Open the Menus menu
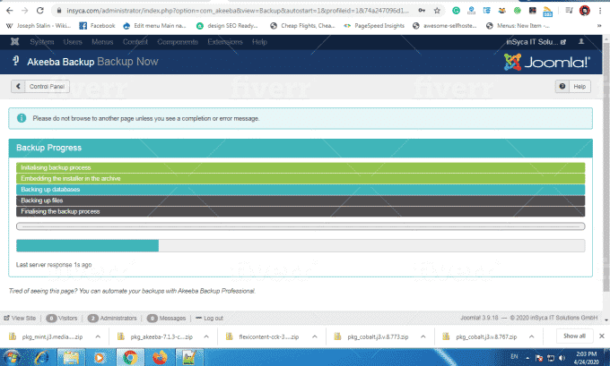Image resolution: width=610 pixels, height=366 pixels. click(x=102, y=42)
